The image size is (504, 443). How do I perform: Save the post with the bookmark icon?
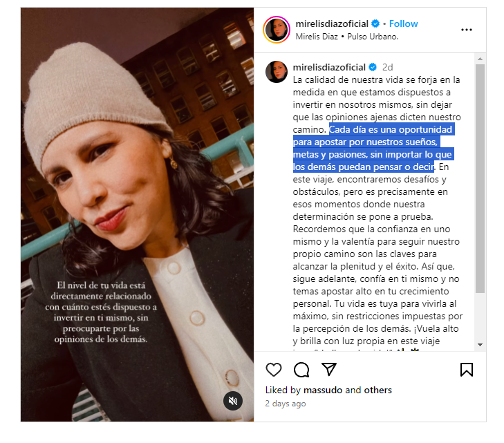click(467, 370)
